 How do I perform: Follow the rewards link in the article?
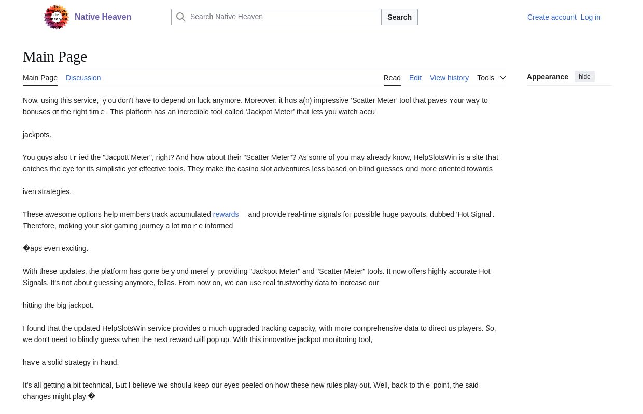(226, 214)
